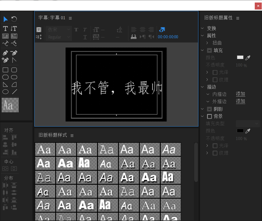Viewport: 262px width, 221px height.
Task: Select the Pen tool
Action: [x=5, y=53]
